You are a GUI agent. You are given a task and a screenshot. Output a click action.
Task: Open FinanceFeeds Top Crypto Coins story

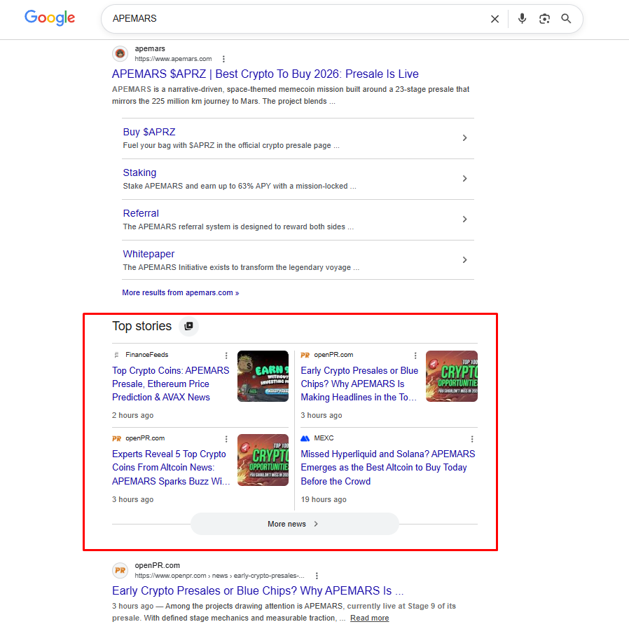click(x=171, y=384)
